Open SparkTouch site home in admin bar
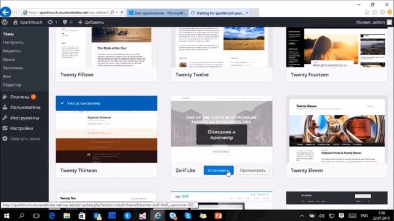 coord(28,22)
